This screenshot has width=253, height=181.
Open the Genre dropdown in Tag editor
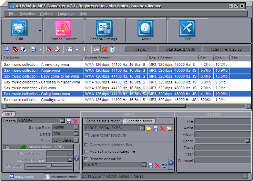[247, 141]
